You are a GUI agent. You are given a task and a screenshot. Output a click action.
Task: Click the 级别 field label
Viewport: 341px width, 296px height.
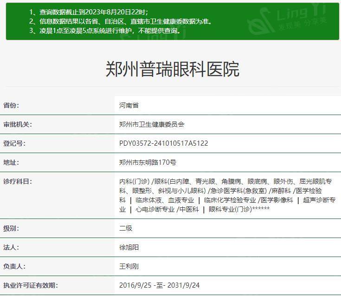click(x=11, y=228)
